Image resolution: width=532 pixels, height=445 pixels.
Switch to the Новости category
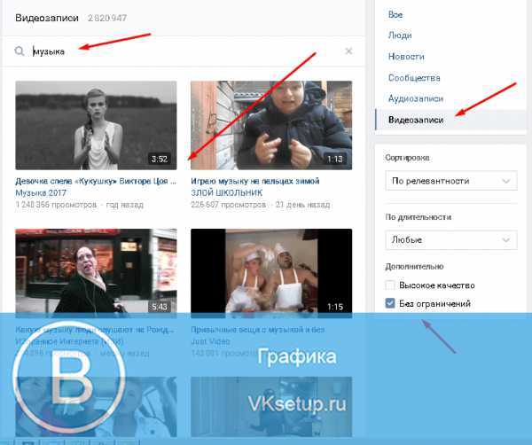coord(406,57)
